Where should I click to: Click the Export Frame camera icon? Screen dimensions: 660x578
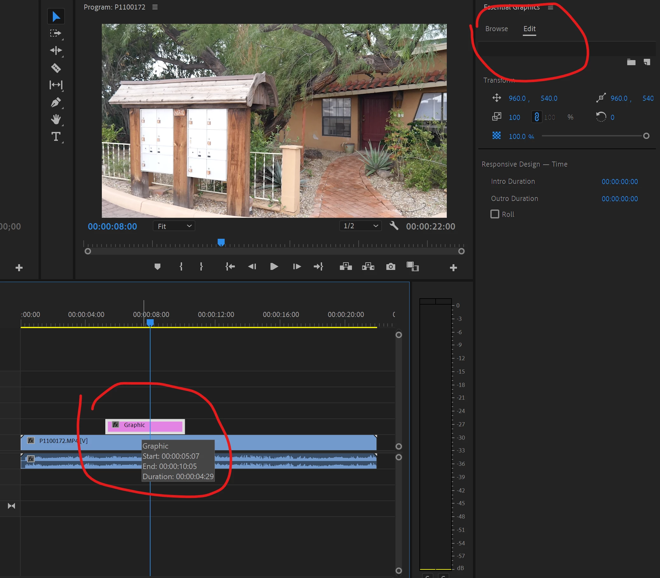pyautogui.click(x=391, y=267)
